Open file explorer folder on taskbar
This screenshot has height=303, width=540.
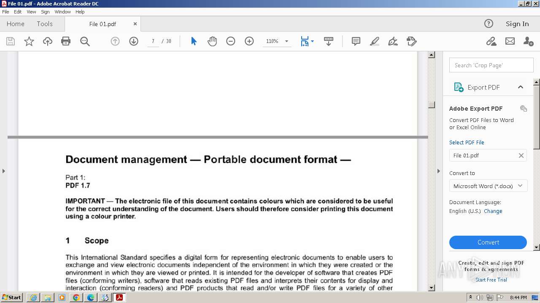(x=48, y=298)
